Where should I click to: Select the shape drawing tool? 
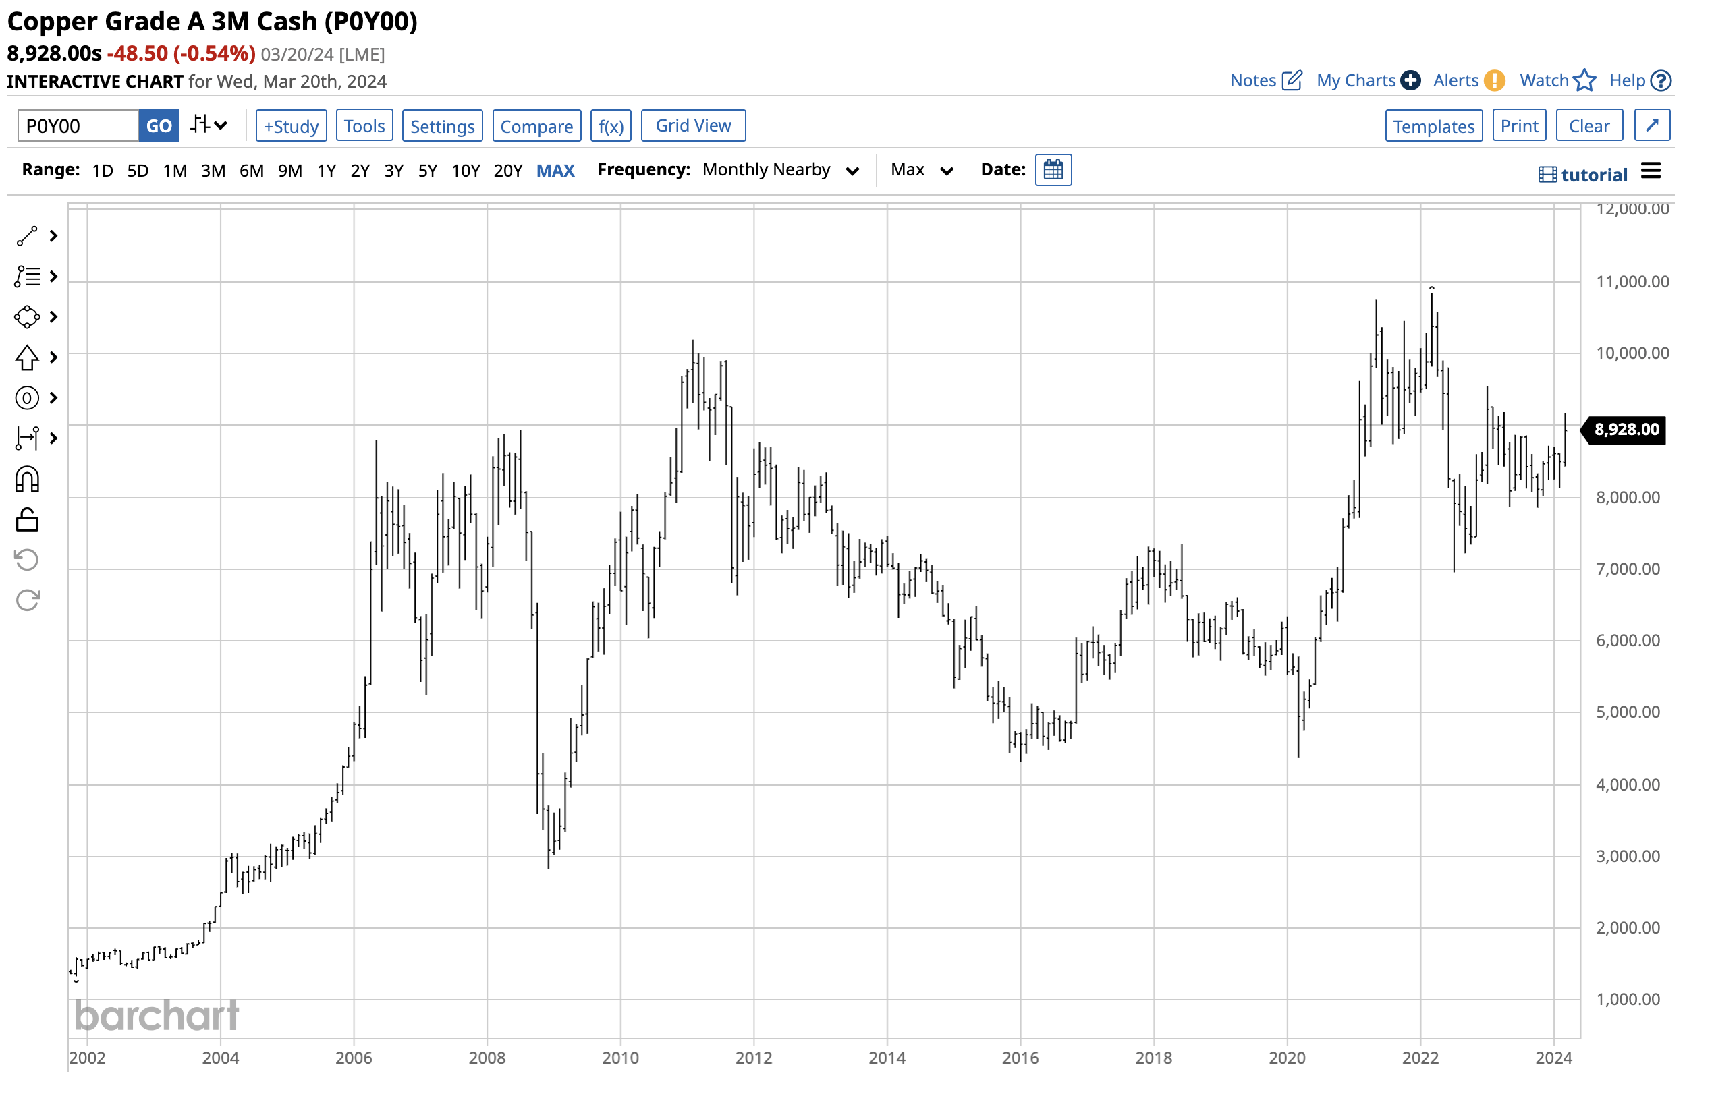tap(28, 316)
